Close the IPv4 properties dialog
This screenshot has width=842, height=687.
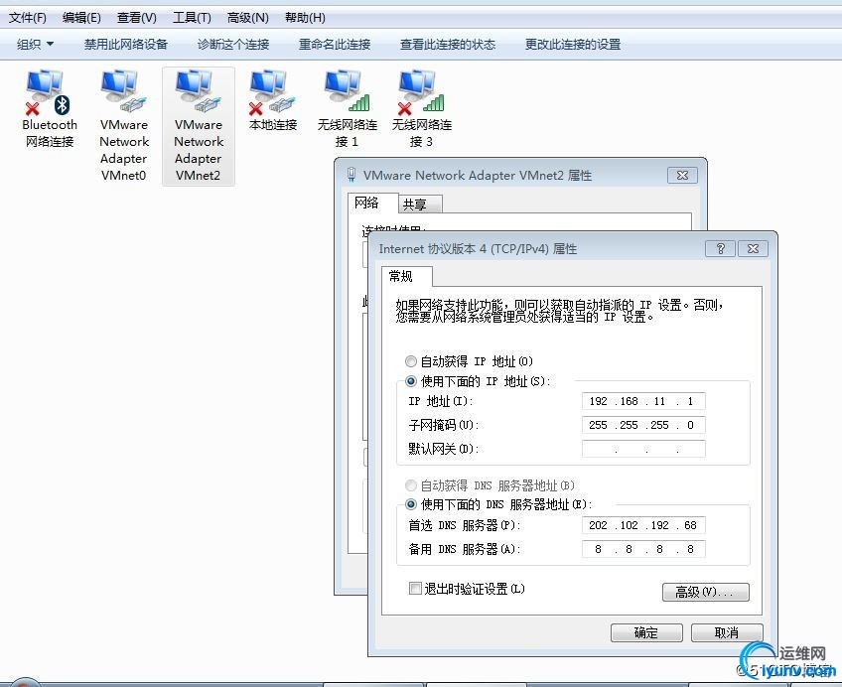click(x=753, y=248)
